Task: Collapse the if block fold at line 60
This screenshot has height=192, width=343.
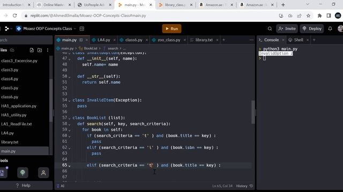Action: point(70,136)
